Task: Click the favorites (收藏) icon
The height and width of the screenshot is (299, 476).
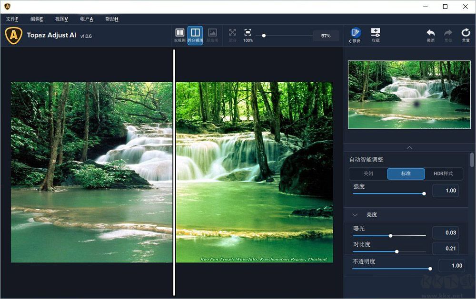Action: (376, 35)
